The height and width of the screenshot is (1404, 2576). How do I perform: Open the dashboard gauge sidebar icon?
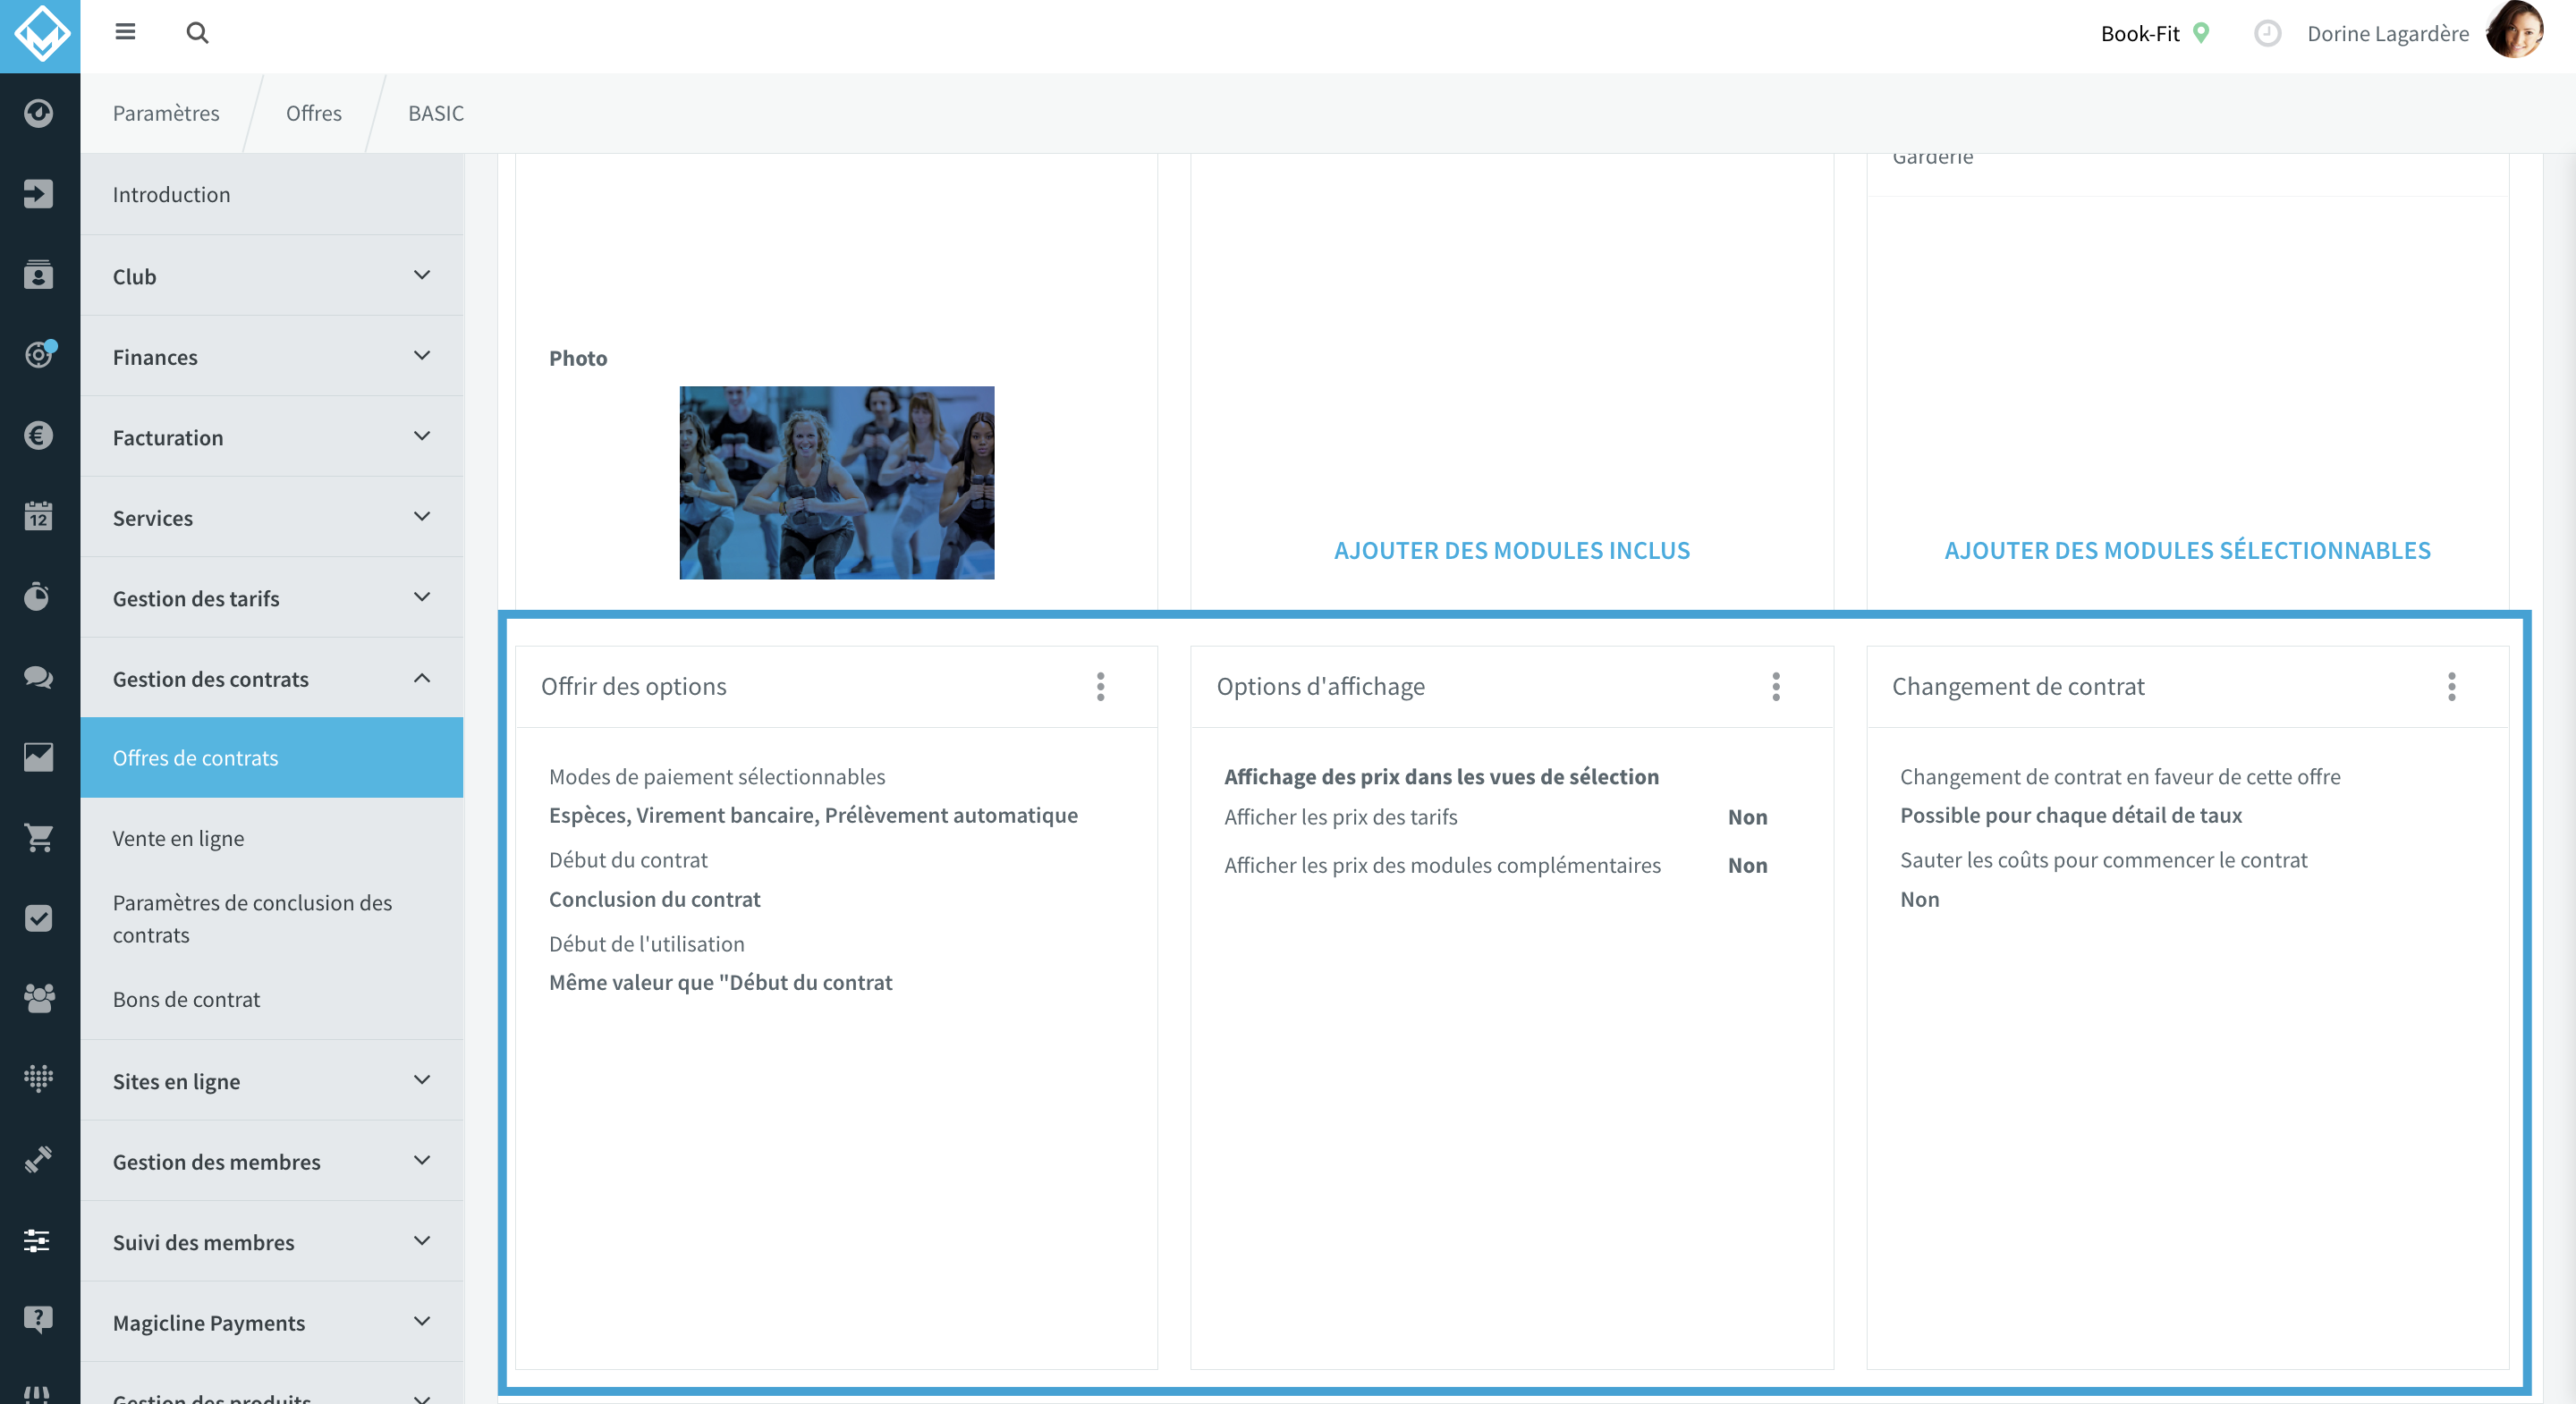point(39,113)
